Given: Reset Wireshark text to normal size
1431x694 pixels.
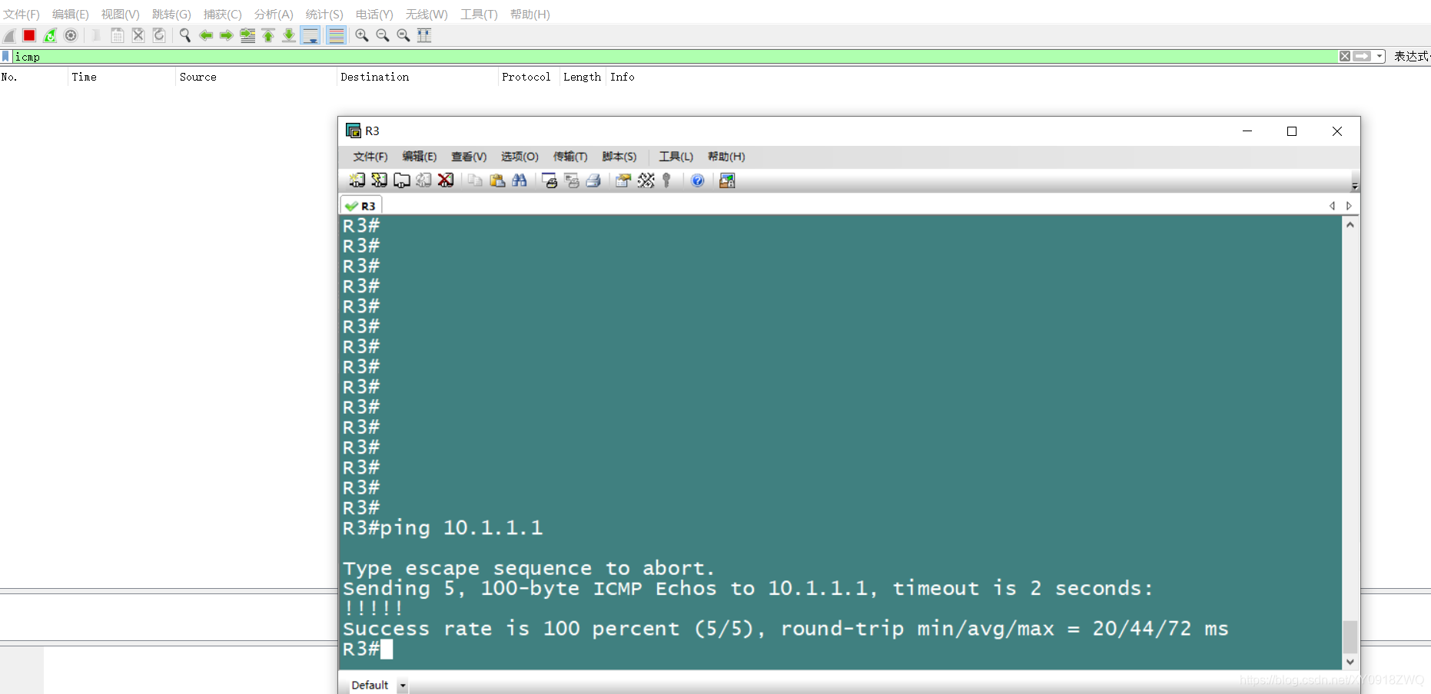Looking at the screenshot, I should coord(403,35).
